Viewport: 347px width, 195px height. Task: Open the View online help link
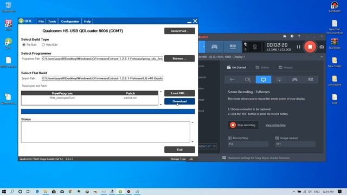pyautogui.click(x=275, y=125)
